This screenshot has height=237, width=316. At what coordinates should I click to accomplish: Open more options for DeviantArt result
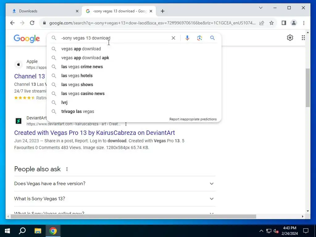[126, 124]
